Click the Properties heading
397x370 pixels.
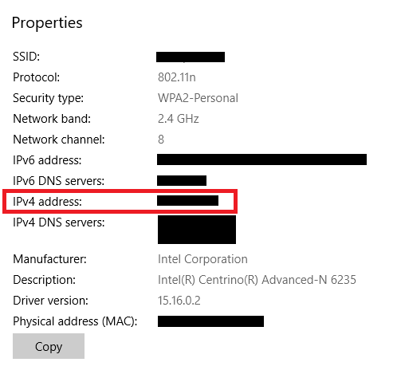[x=47, y=23]
